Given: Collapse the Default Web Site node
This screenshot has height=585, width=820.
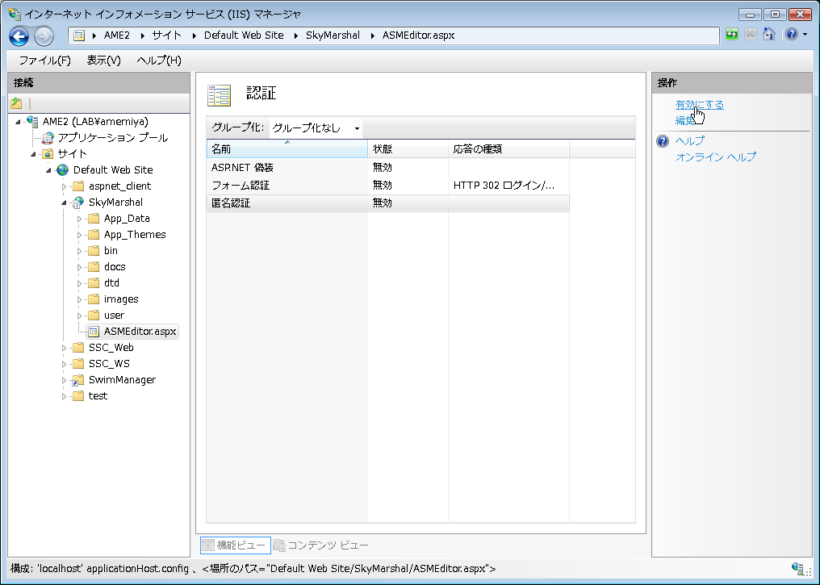Looking at the screenshot, I should point(48,170).
